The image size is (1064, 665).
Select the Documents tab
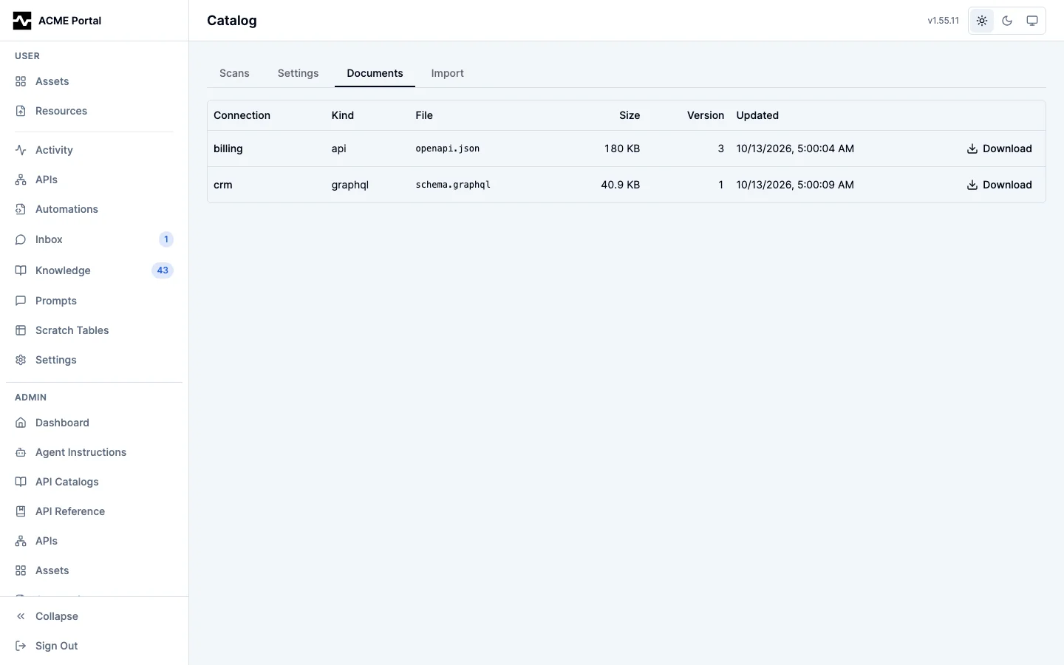click(375, 73)
